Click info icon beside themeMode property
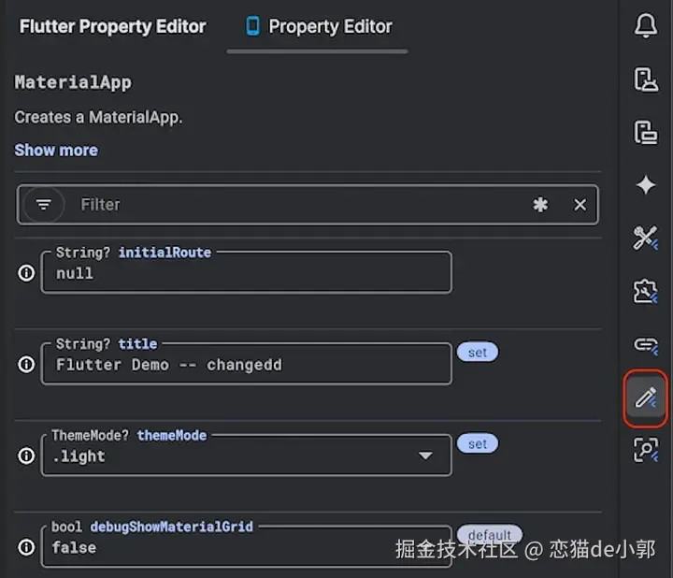Screen dimensions: 673x578 point(26,456)
